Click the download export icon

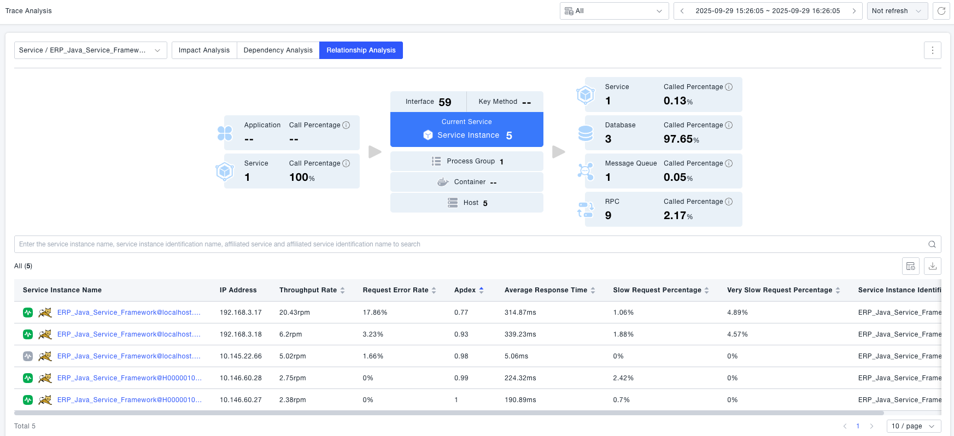[x=932, y=266]
